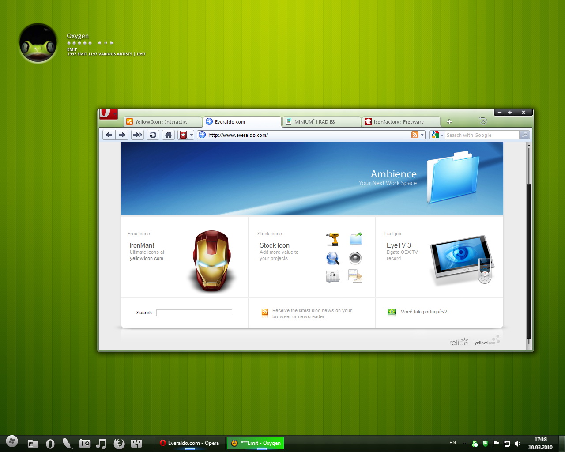The width and height of the screenshot is (565, 452).
Task: Open the Receive the latest blog news link
Action: pos(312,313)
